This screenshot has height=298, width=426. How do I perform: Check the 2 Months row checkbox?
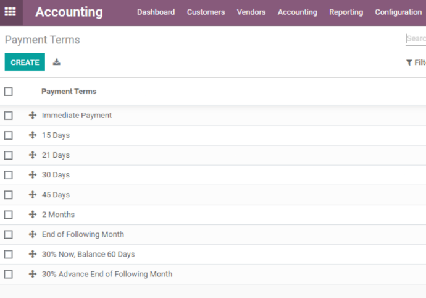tap(9, 215)
